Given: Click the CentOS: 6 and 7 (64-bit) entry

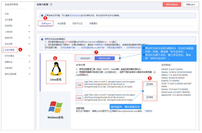Looking at the screenshot, I should (x=172, y=69).
